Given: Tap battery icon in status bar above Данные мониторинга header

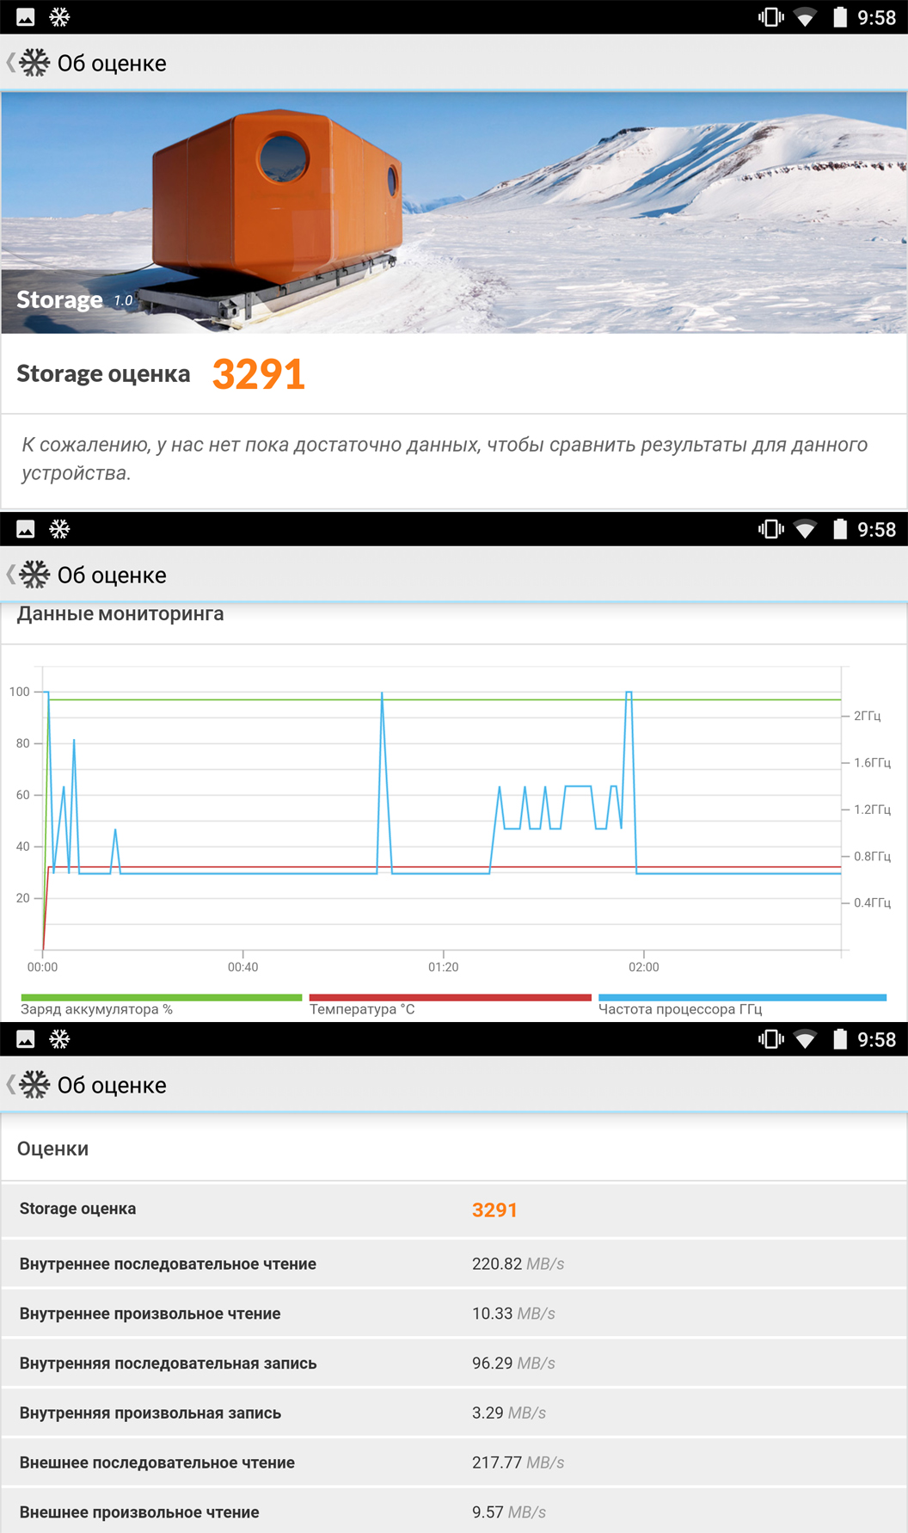Looking at the screenshot, I should click(x=840, y=529).
